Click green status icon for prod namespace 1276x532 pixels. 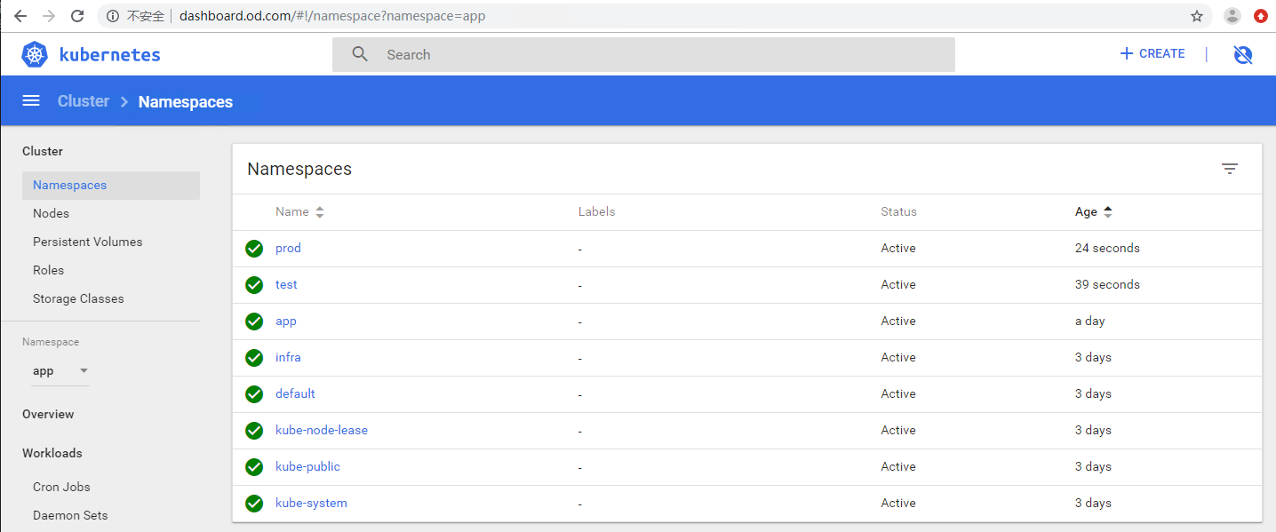pyautogui.click(x=254, y=249)
